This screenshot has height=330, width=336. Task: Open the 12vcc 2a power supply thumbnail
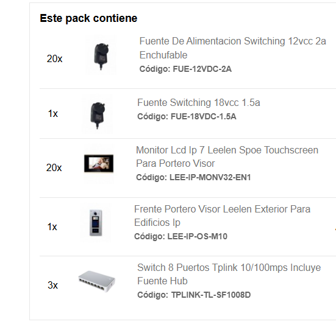coord(101,55)
